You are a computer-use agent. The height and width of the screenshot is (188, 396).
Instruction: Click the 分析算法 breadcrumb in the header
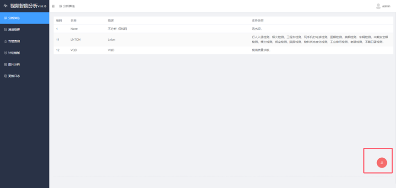tap(67, 6)
